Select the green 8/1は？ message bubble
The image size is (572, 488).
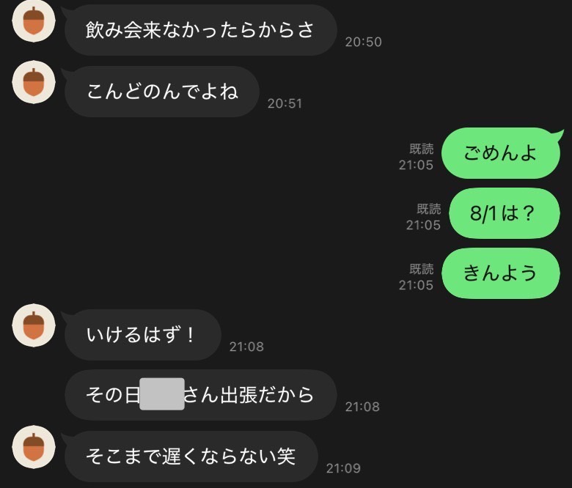point(504,213)
